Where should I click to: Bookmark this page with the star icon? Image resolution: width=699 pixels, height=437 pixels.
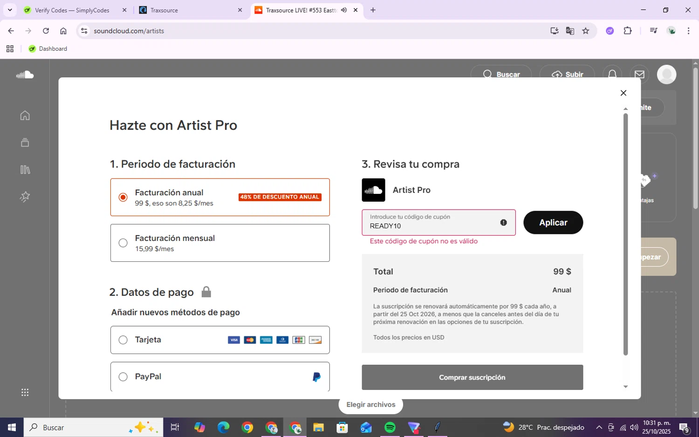586,31
